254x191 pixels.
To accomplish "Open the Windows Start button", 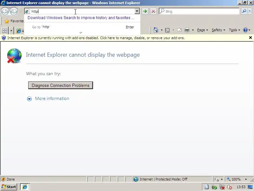I will pyautogui.click(x=9, y=187).
